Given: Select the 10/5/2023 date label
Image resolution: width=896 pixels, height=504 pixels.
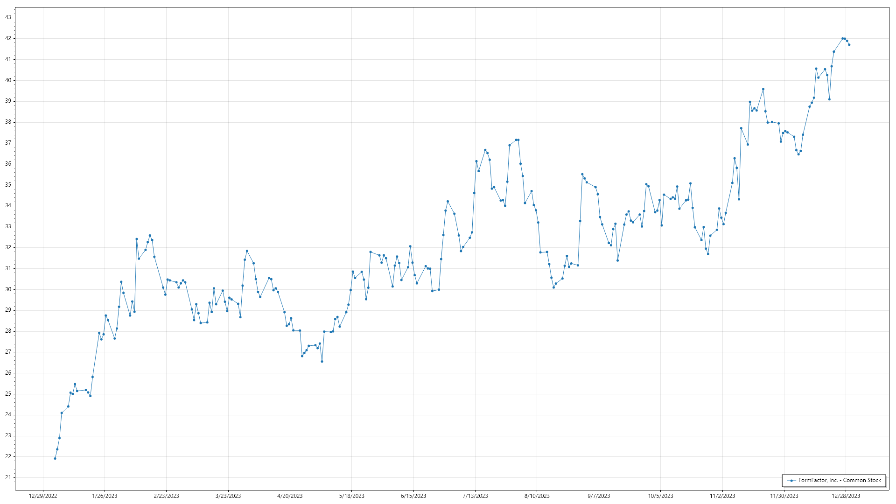Looking at the screenshot, I should click(660, 496).
